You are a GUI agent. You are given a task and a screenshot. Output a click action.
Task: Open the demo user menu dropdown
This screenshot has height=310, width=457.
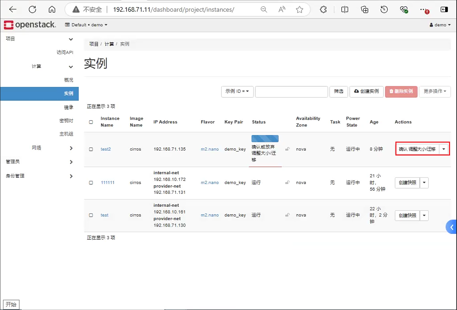click(x=440, y=25)
